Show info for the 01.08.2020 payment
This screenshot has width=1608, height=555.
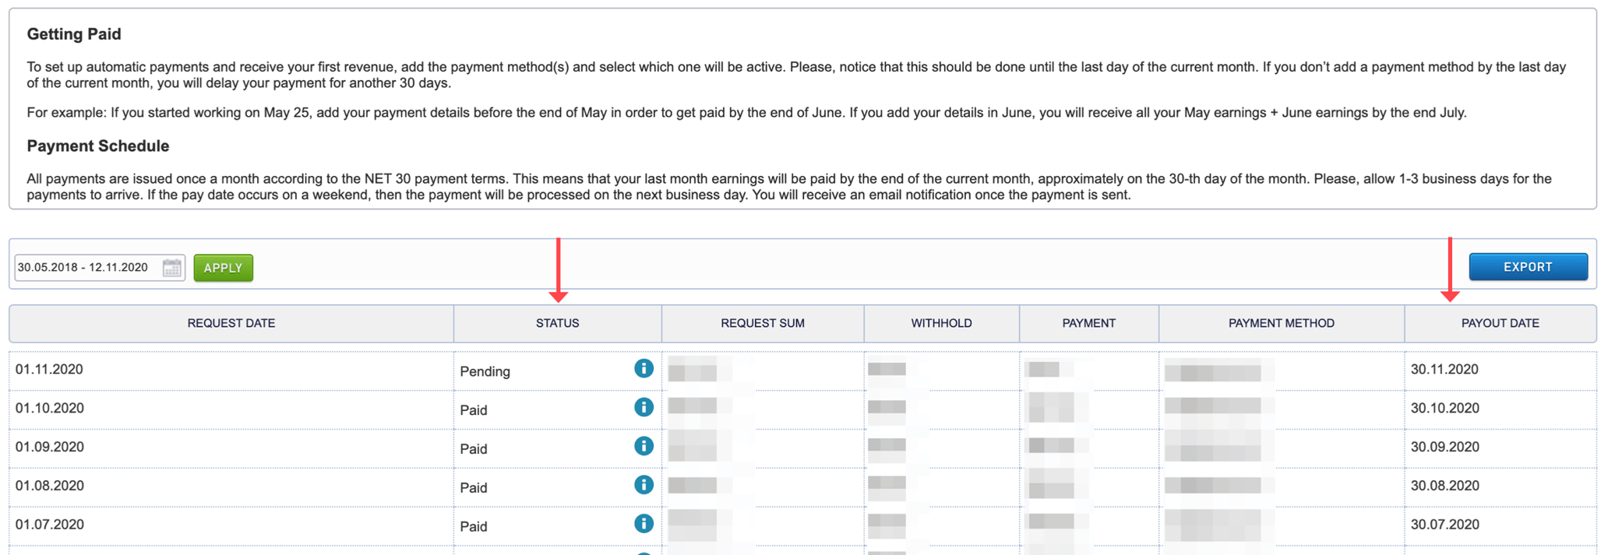644,485
